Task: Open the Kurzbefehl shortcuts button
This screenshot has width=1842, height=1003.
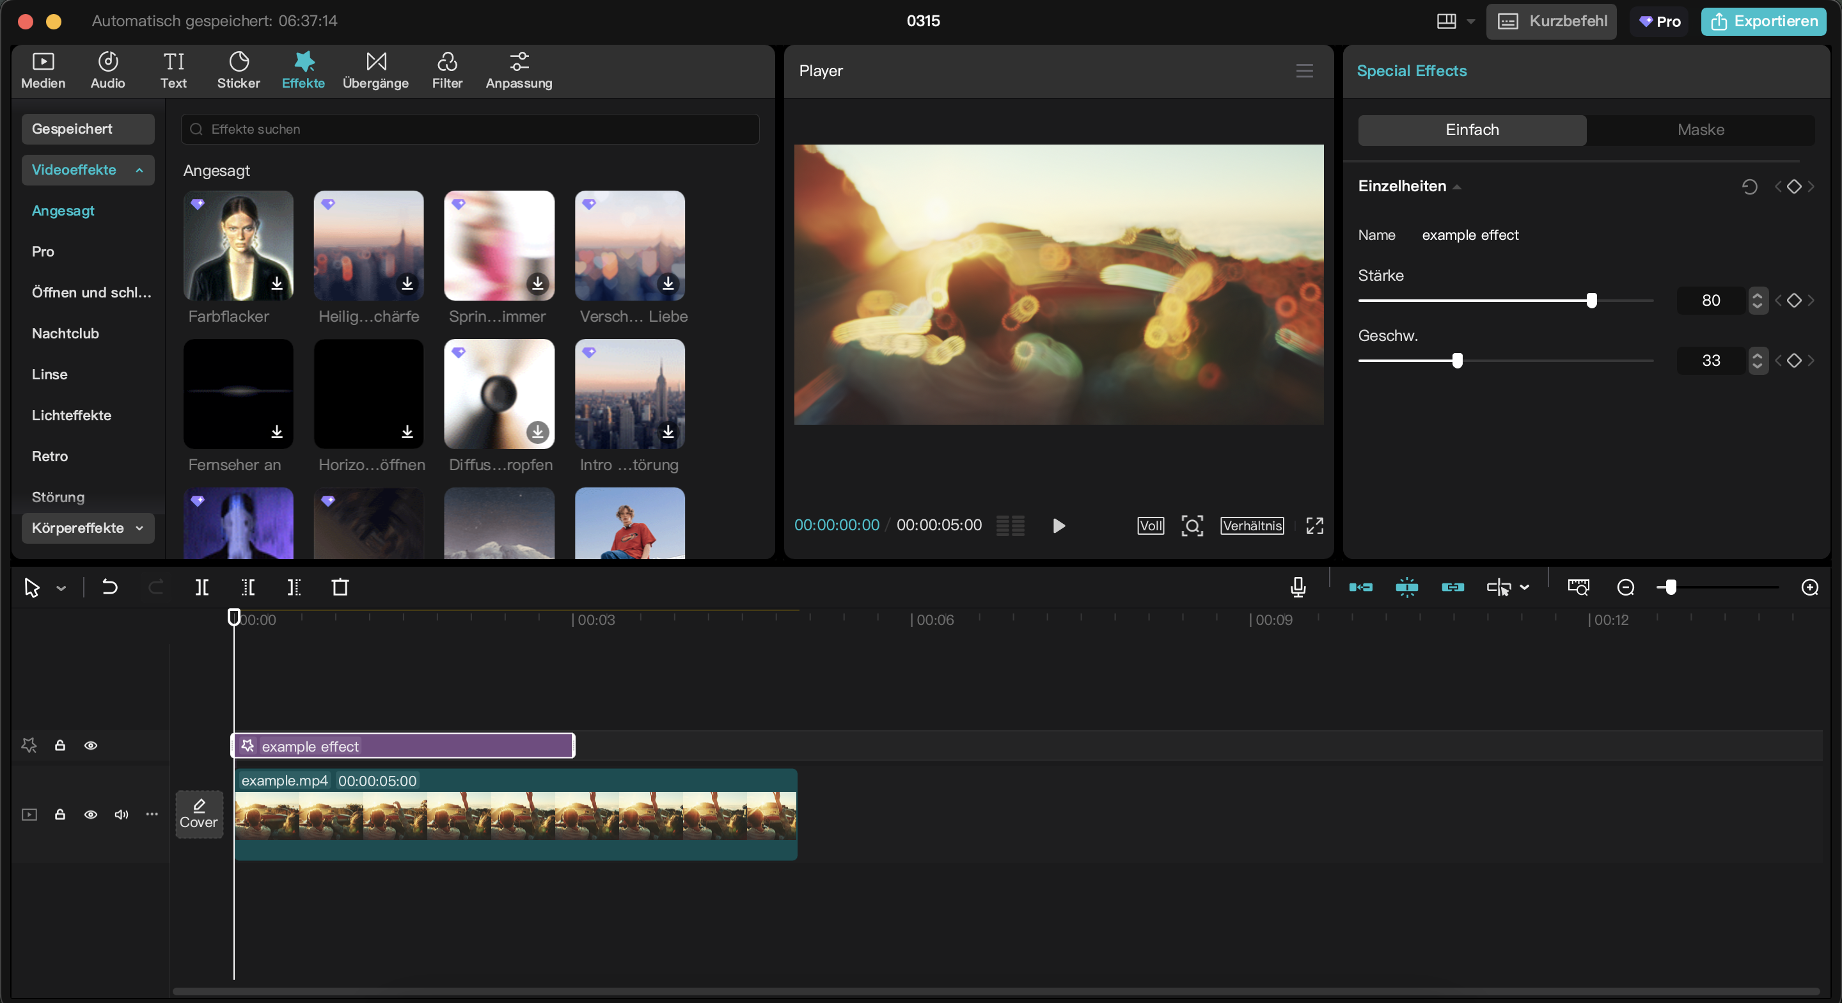Action: pyautogui.click(x=1551, y=20)
